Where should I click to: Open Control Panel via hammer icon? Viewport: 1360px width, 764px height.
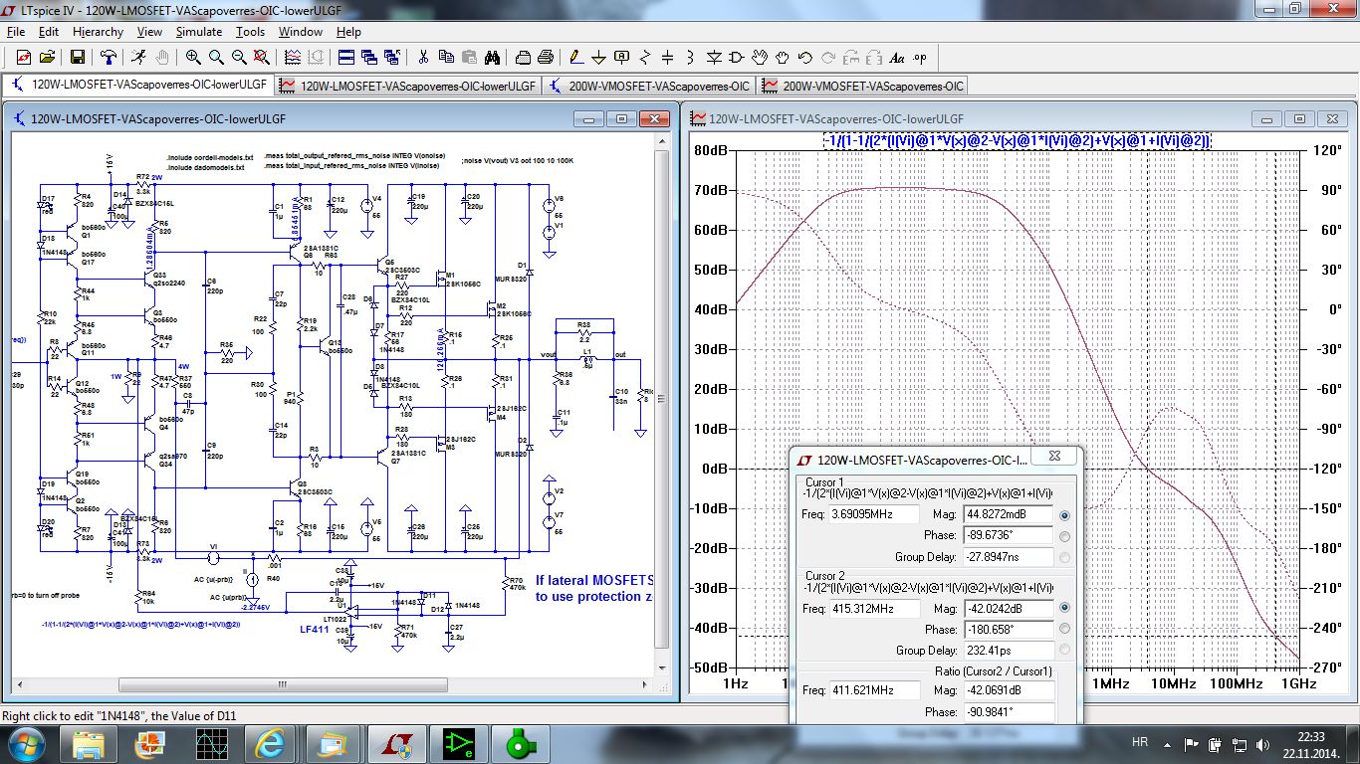coord(109,57)
